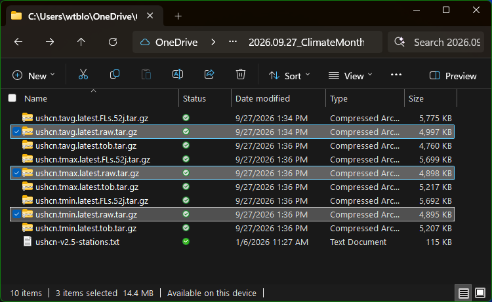Click 'Available on this device' status text
Image resolution: width=492 pixels, height=302 pixels.
click(211, 293)
